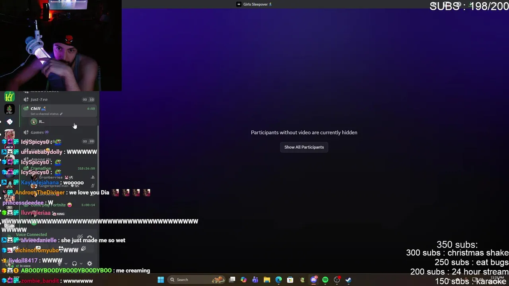Click the activity soundboard icon
Viewport: 509px width, 286px height.
click(x=83, y=249)
